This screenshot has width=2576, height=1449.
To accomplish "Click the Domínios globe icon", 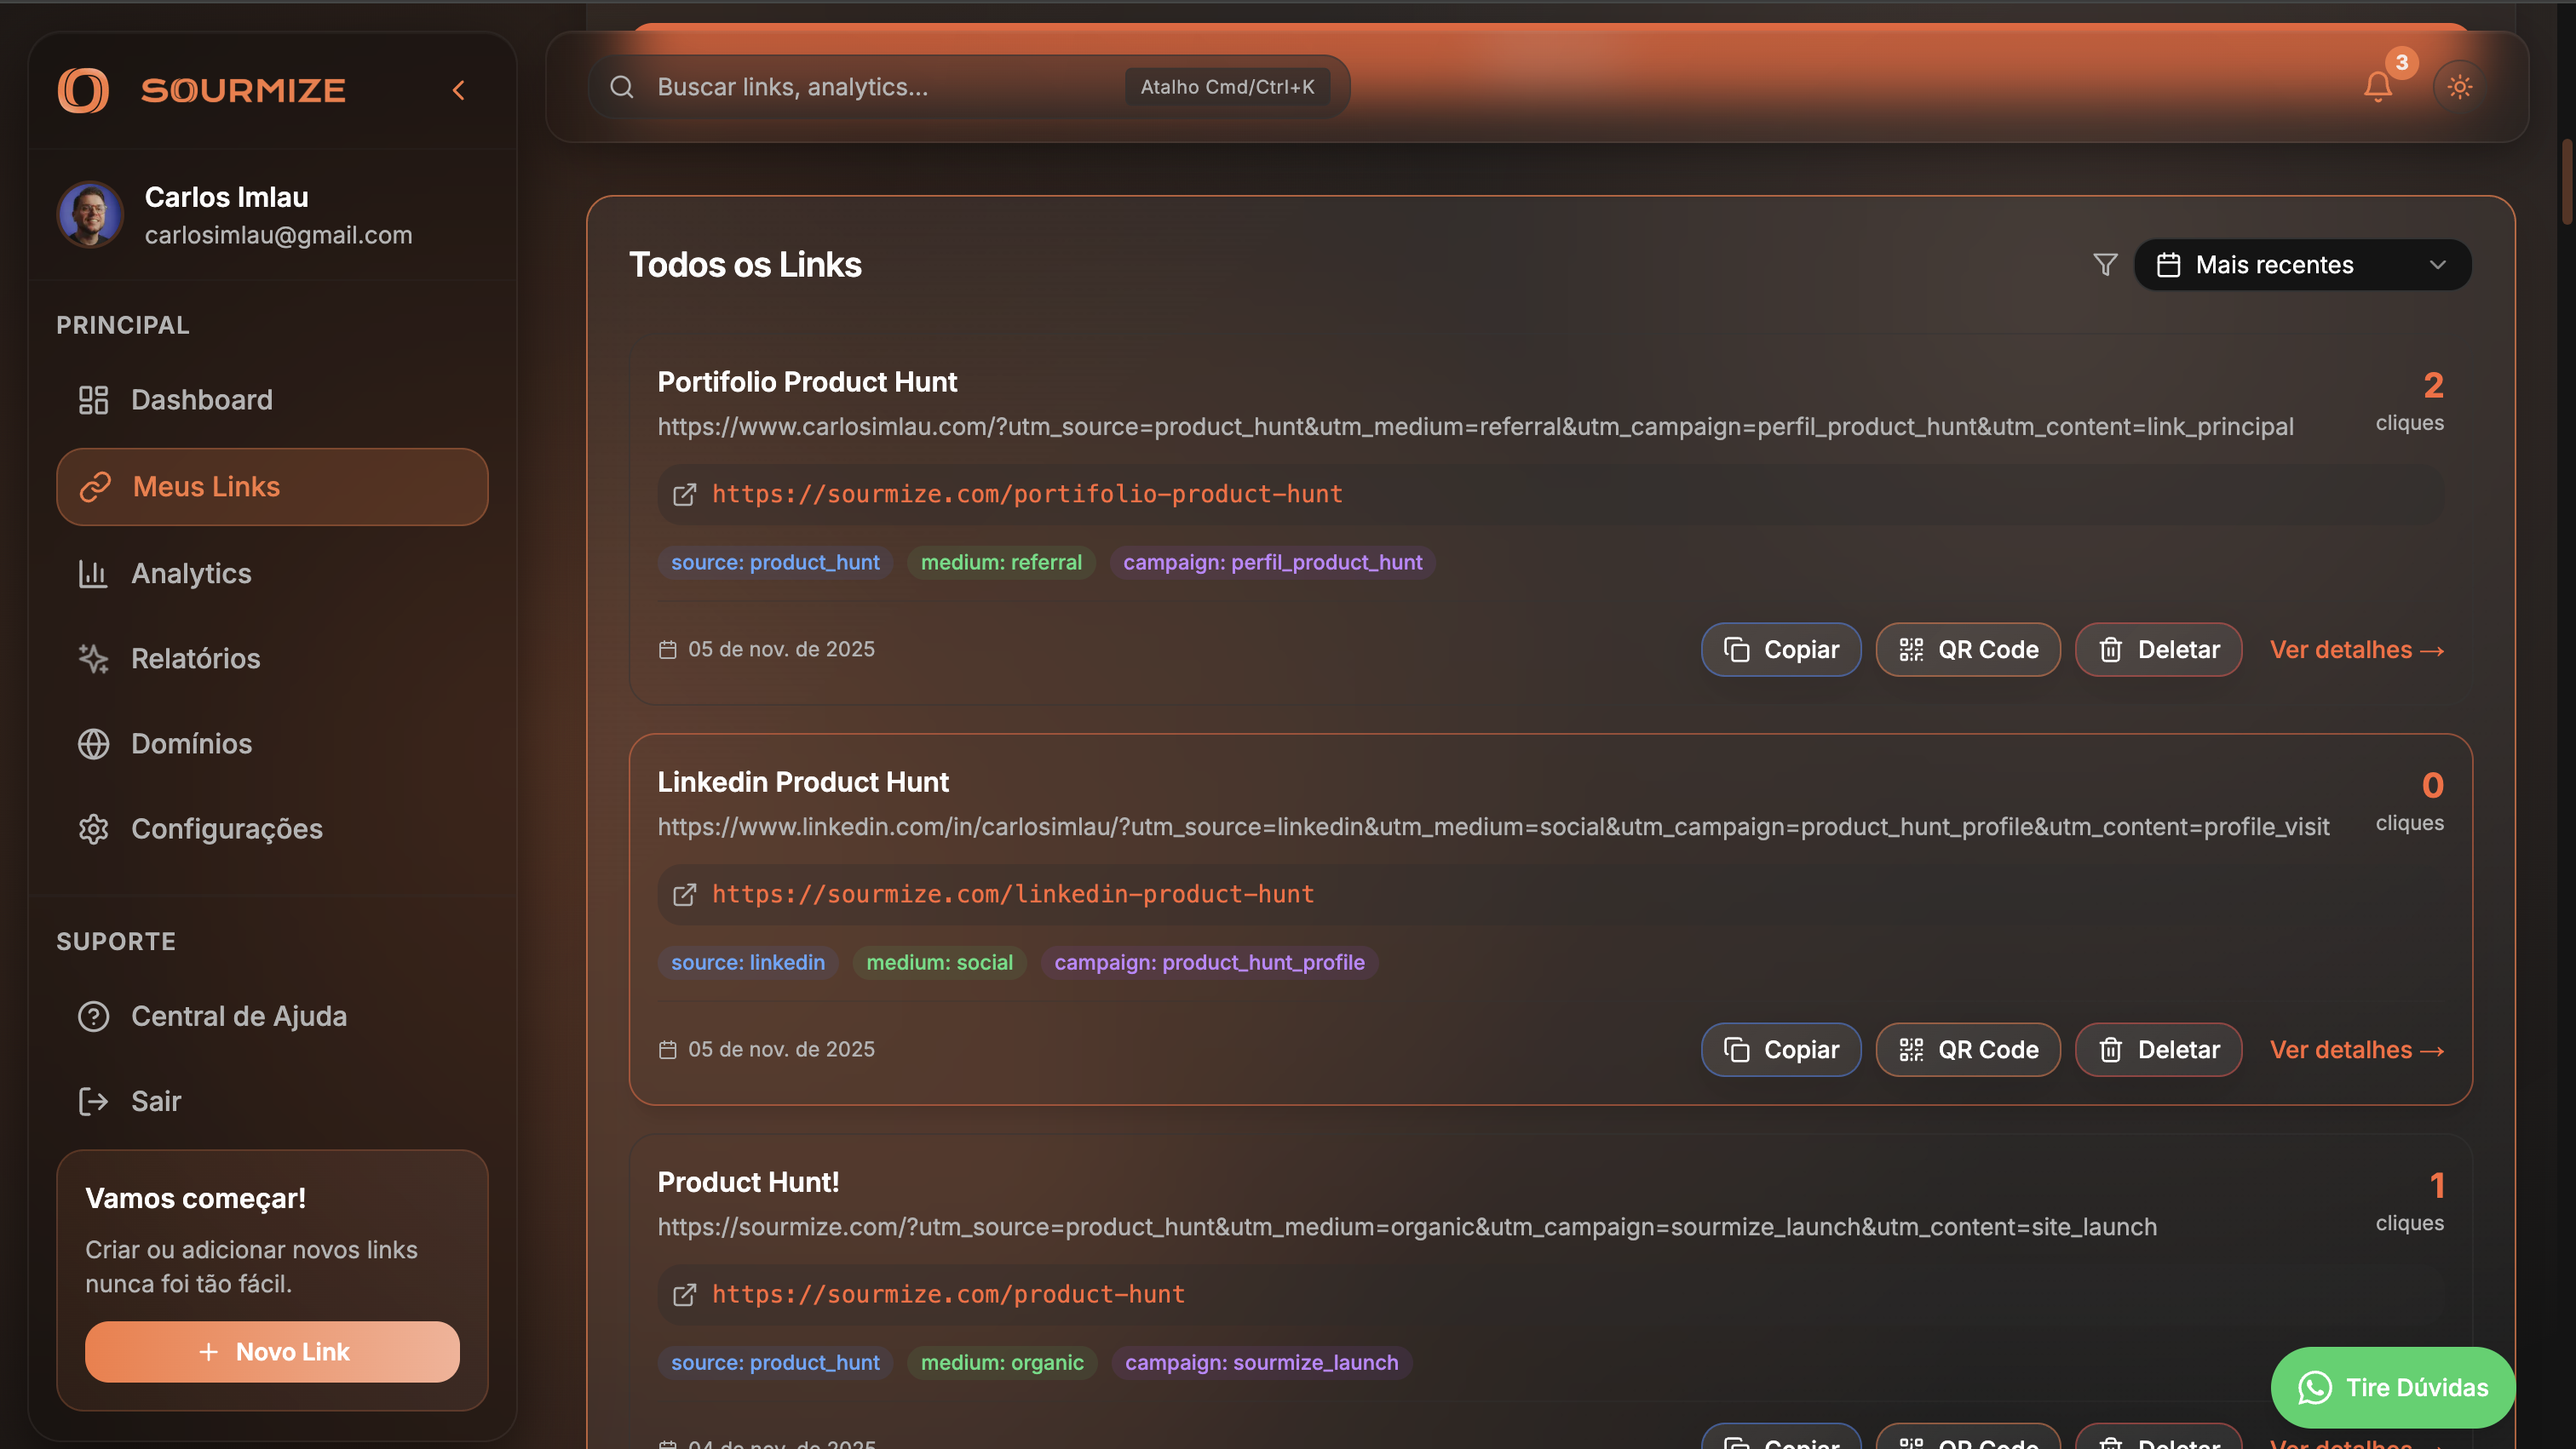I will (x=94, y=743).
